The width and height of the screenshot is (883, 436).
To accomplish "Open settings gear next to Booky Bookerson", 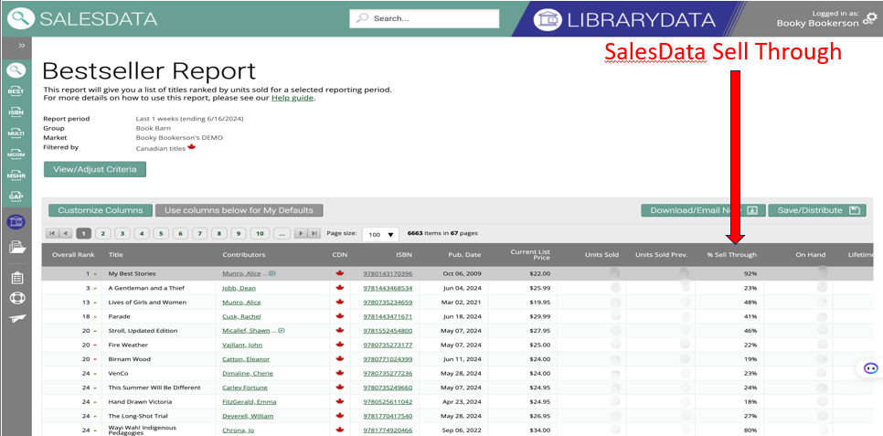I will point(870,21).
